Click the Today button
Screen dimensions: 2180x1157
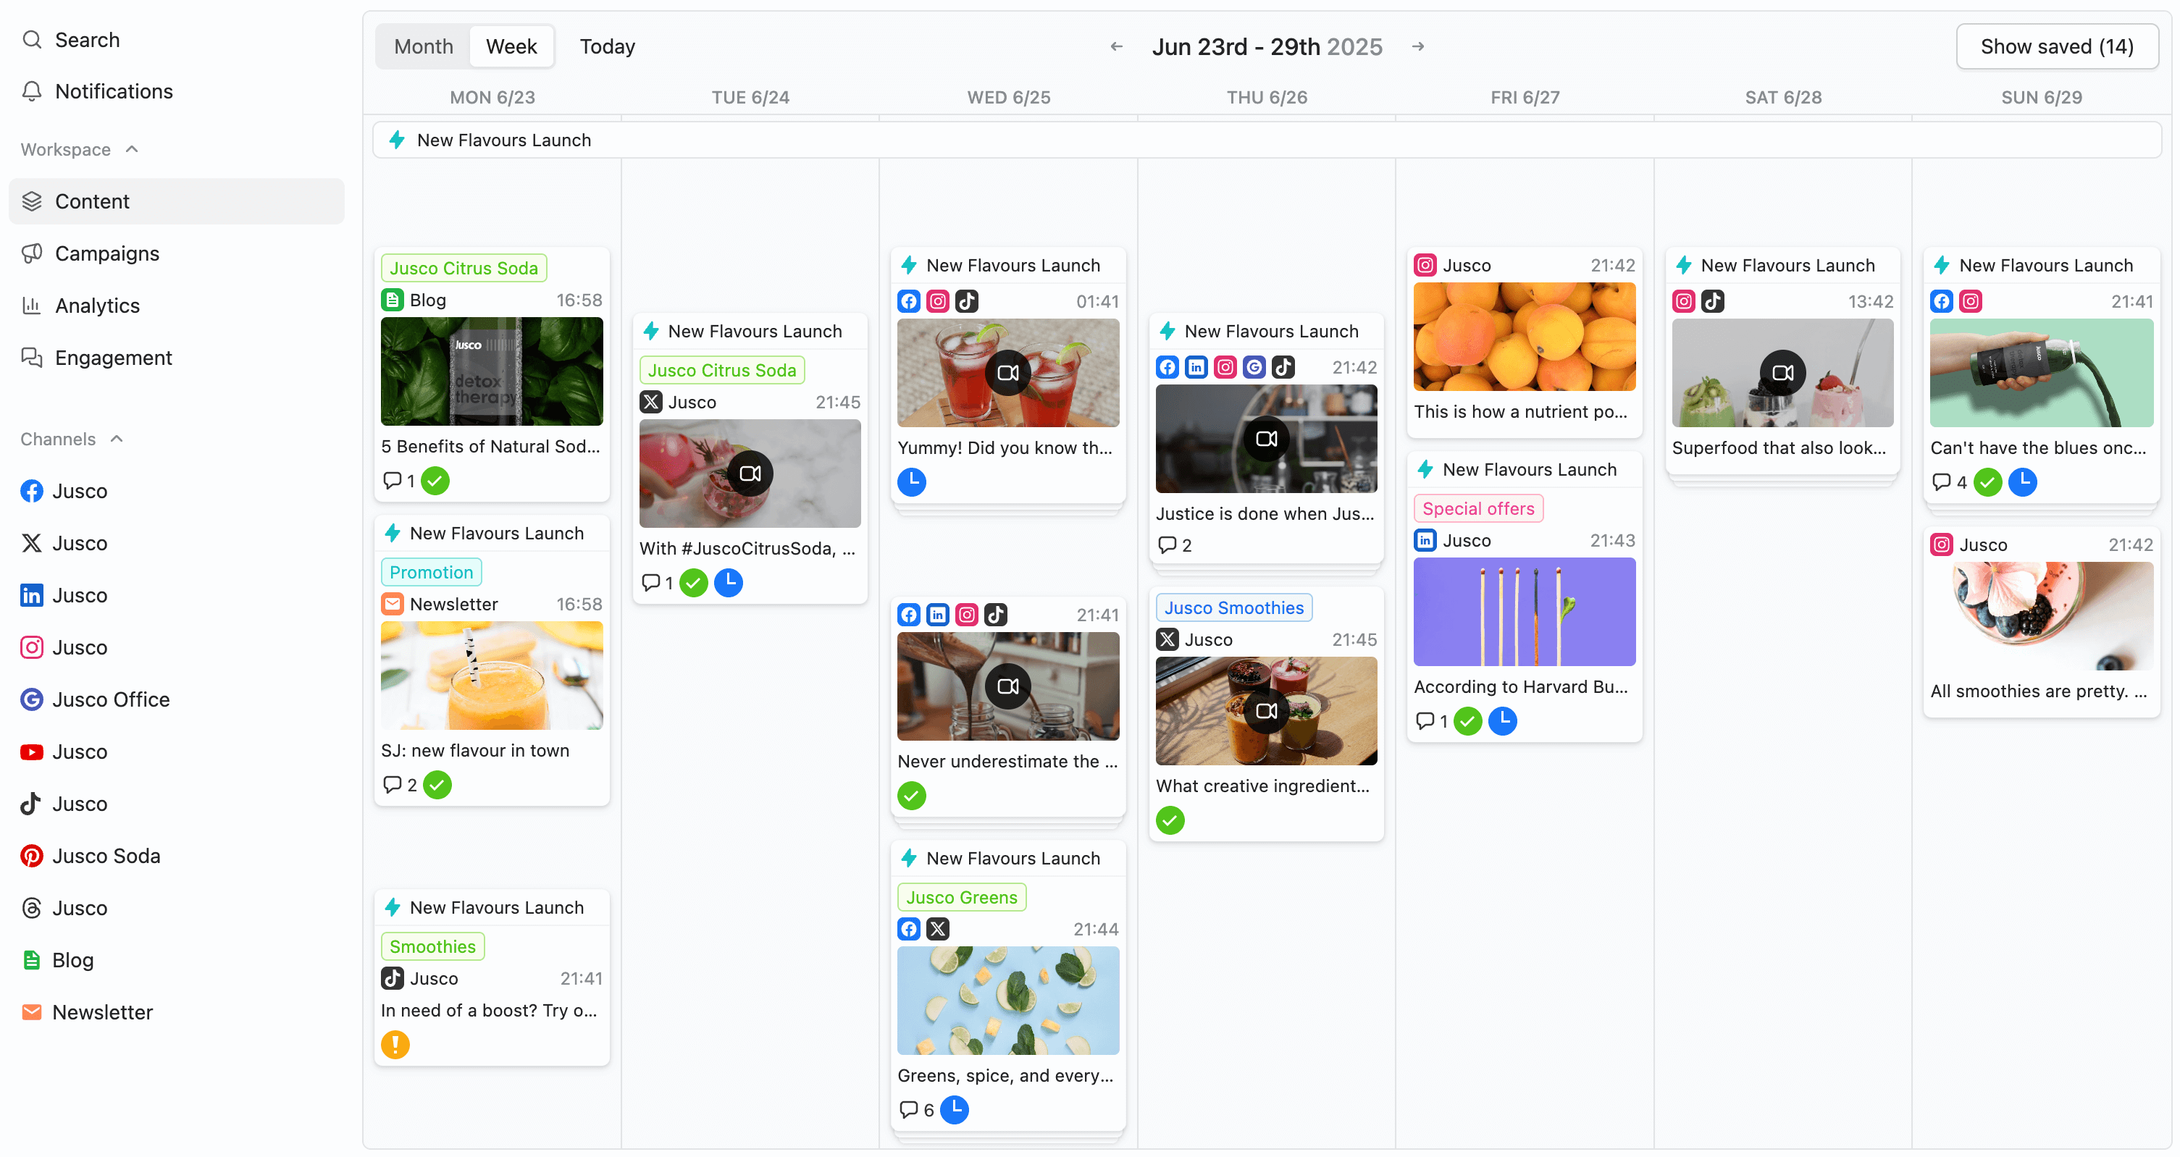(606, 46)
